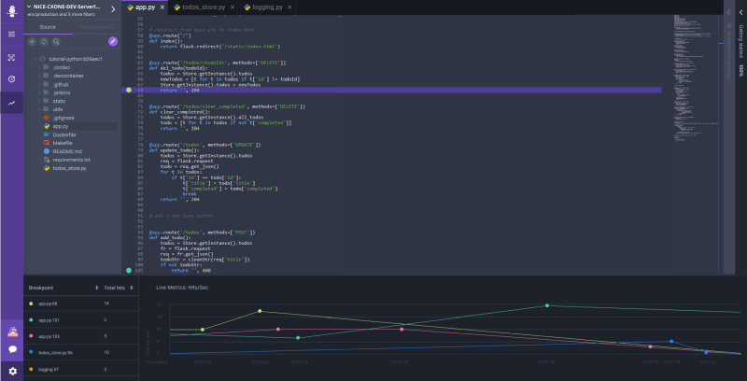Expand the .github folder chevron
Image resolution: width=747 pixels, height=381 pixels.
click(x=39, y=84)
